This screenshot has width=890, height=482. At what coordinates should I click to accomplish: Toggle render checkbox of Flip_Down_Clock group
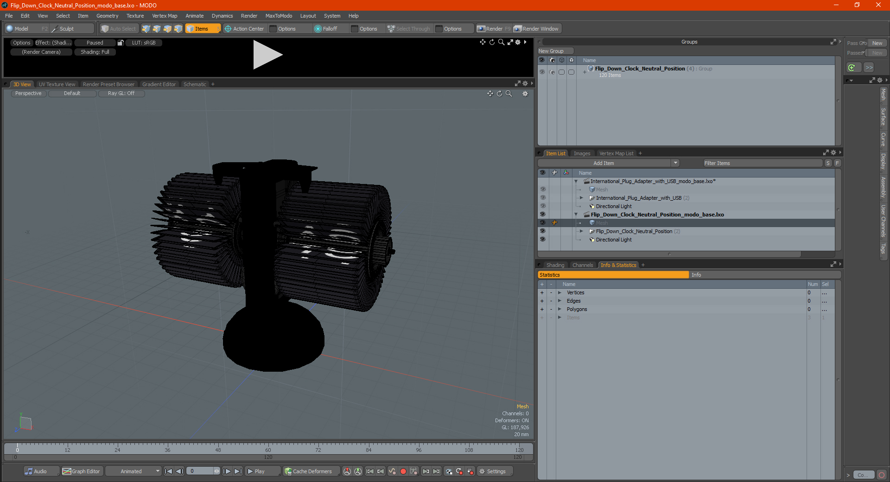pyautogui.click(x=552, y=72)
